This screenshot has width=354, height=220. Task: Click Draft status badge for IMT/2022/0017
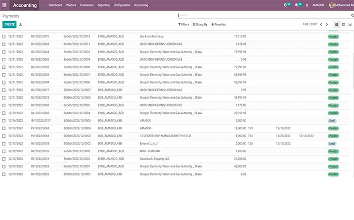[332, 121]
